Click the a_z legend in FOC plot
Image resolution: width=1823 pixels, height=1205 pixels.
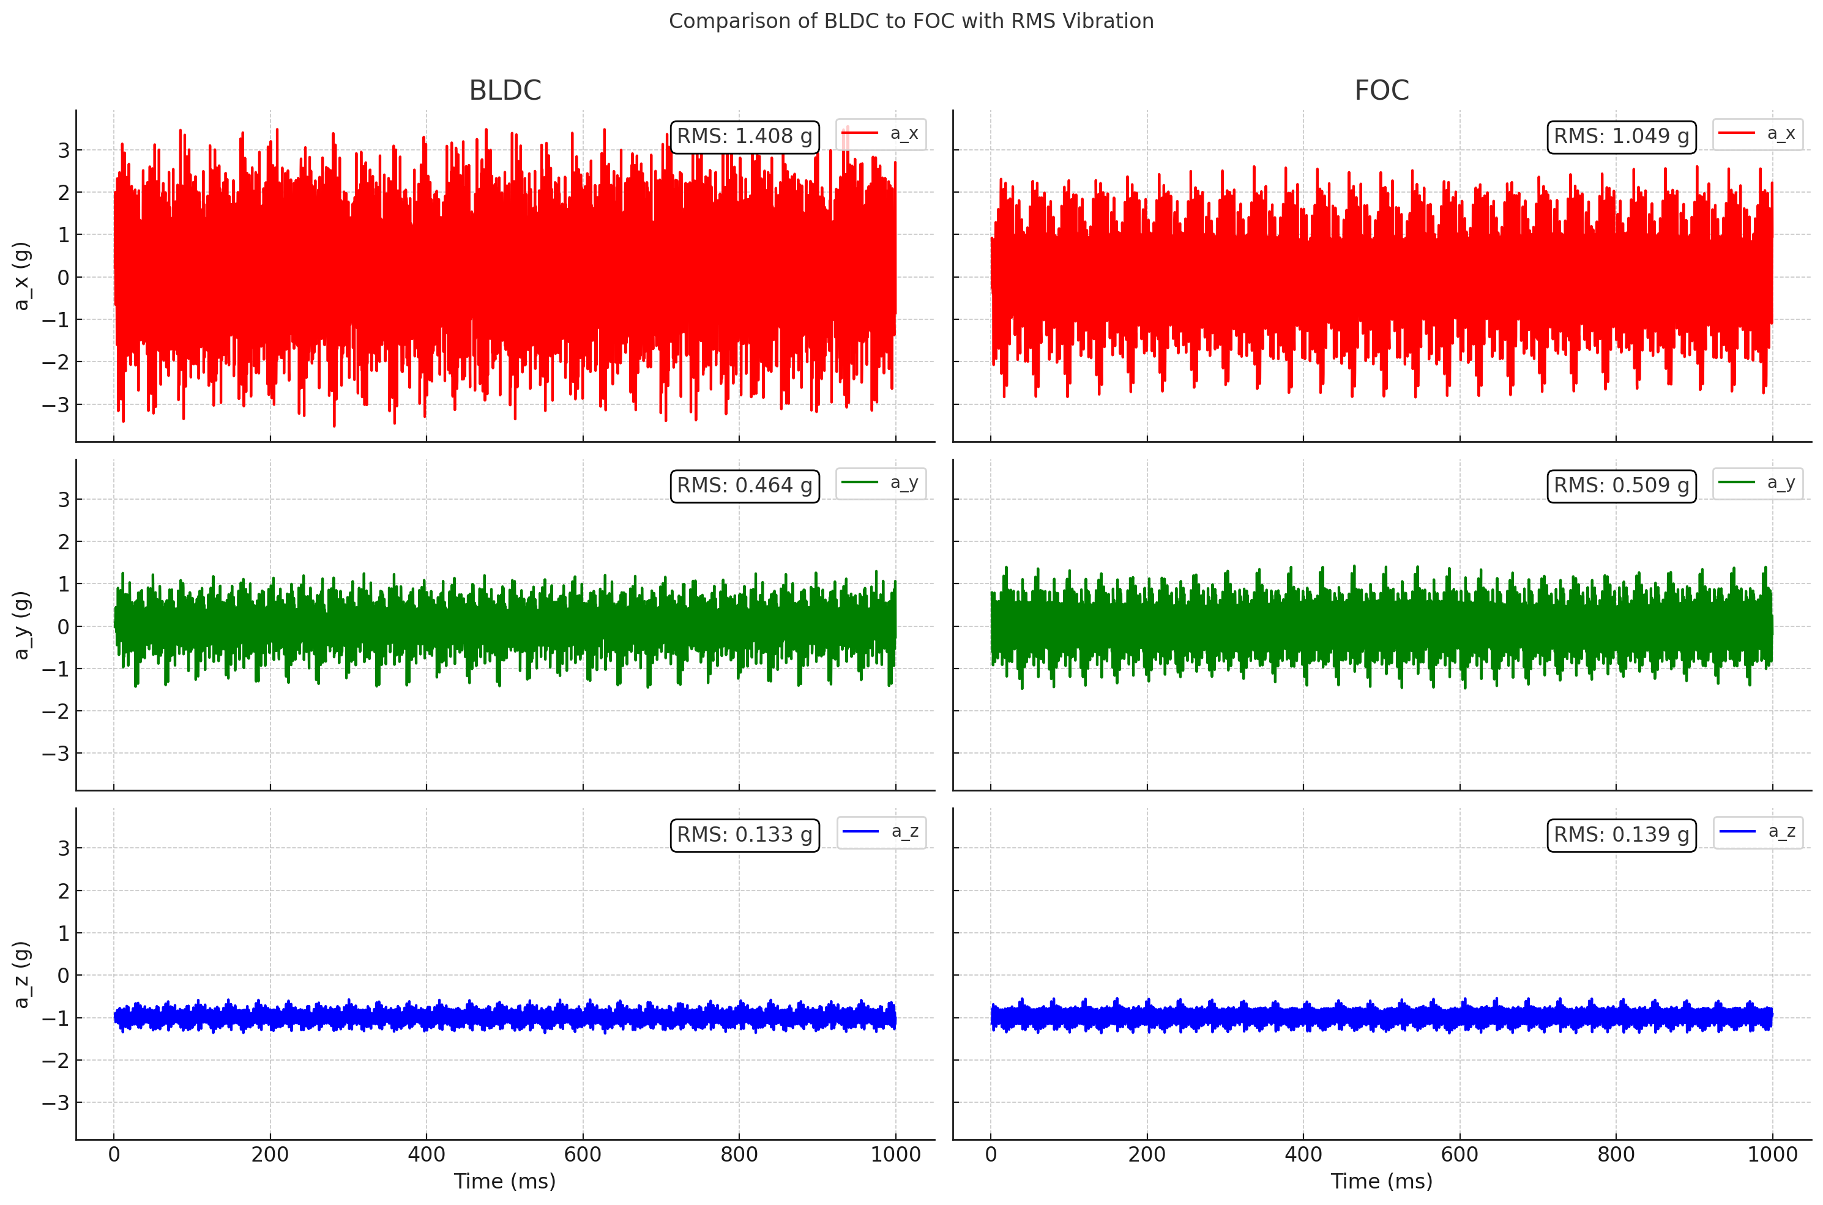click(x=1758, y=832)
